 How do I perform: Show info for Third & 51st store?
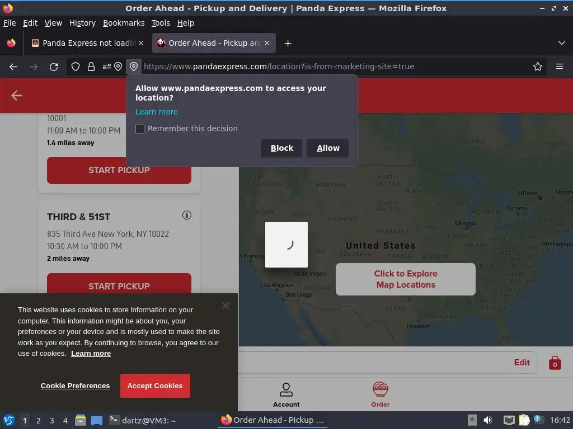187,215
